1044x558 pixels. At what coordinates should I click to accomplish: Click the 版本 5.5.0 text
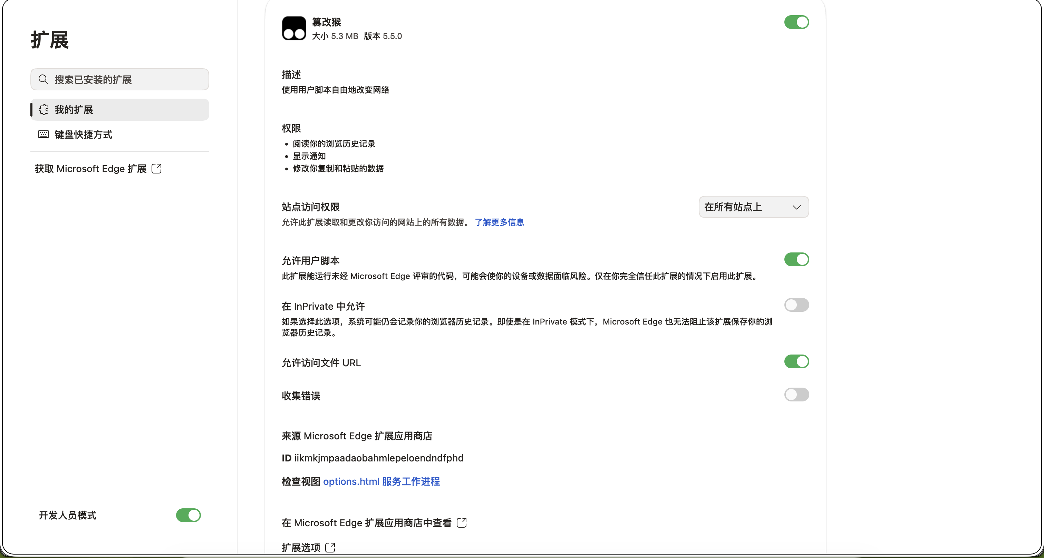coord(383,36)
